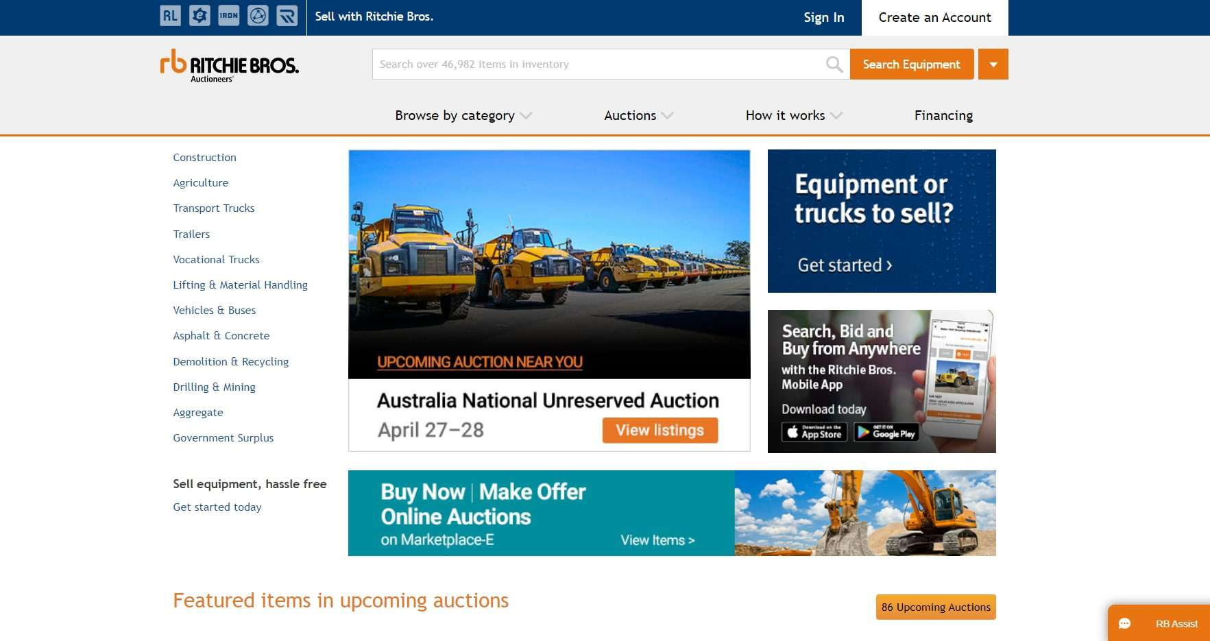
Task: Open the gear 'e' Marketplace-E icon
Action: click(x=199, y=16)
